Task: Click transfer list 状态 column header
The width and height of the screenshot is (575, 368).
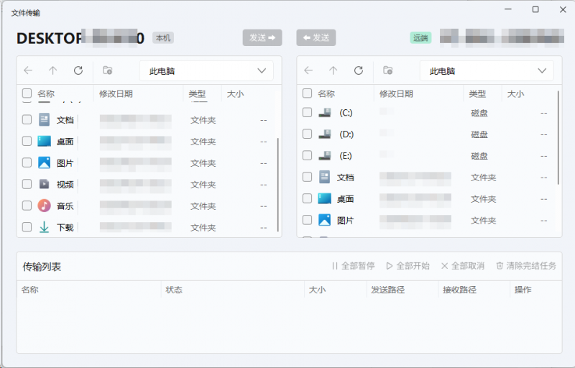Action: 174,290
